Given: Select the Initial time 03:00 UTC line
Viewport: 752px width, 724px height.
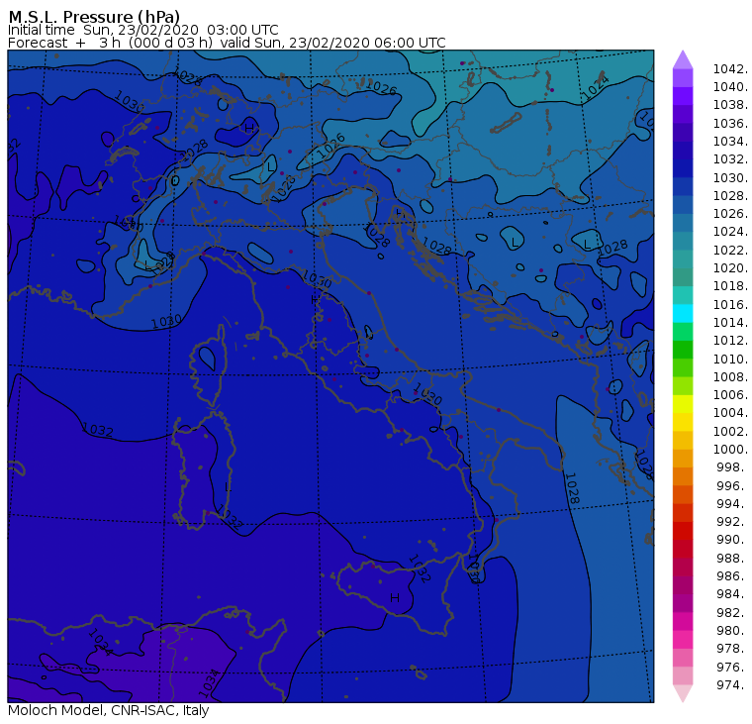Looking at the screenshot, I should (x=142, y=30).
